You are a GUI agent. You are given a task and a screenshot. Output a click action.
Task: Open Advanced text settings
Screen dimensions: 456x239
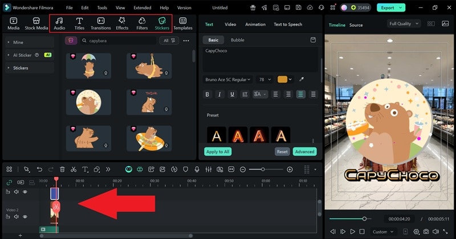coord(304,151)
